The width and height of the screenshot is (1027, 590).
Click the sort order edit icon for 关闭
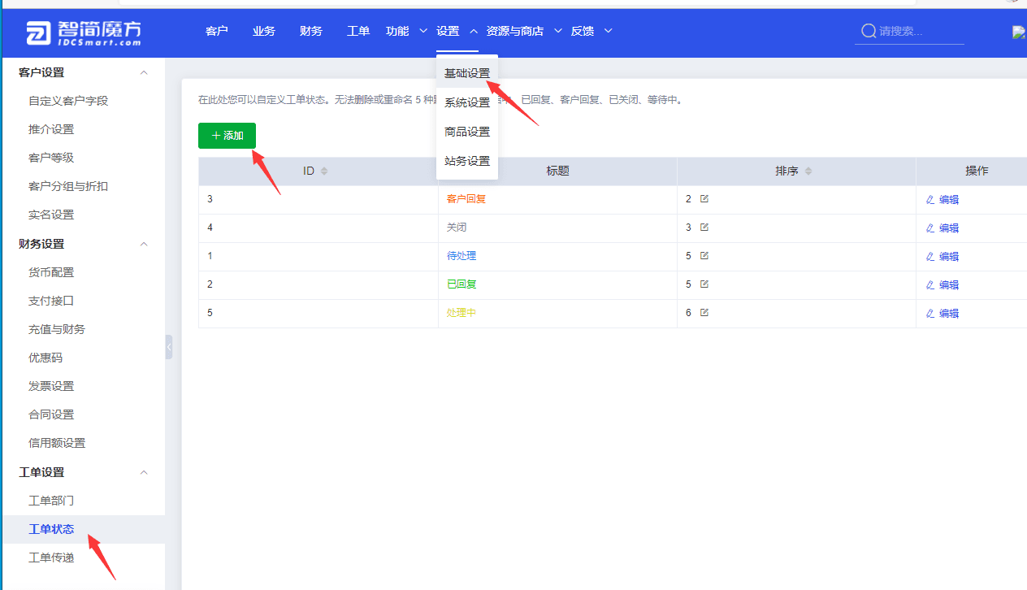704,227
